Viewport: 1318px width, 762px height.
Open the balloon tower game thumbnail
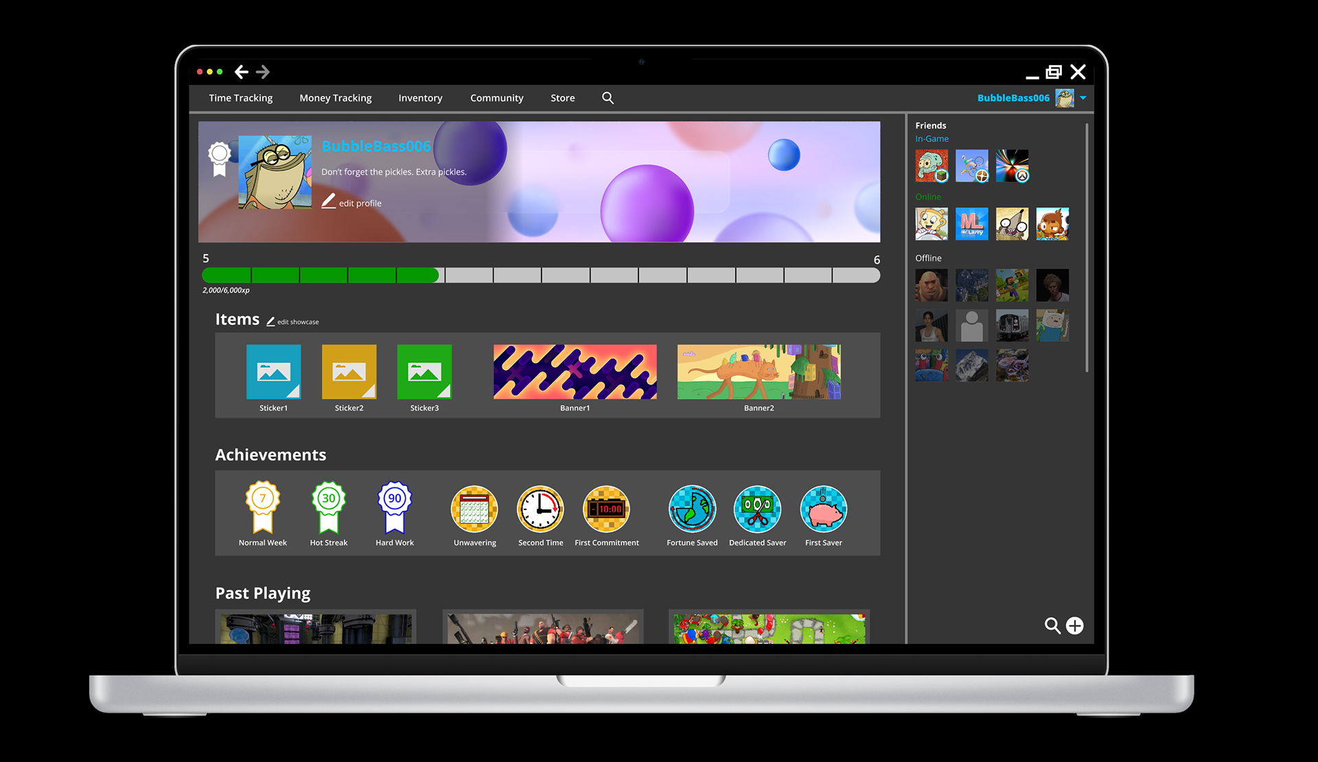click(x=770, y=627)
